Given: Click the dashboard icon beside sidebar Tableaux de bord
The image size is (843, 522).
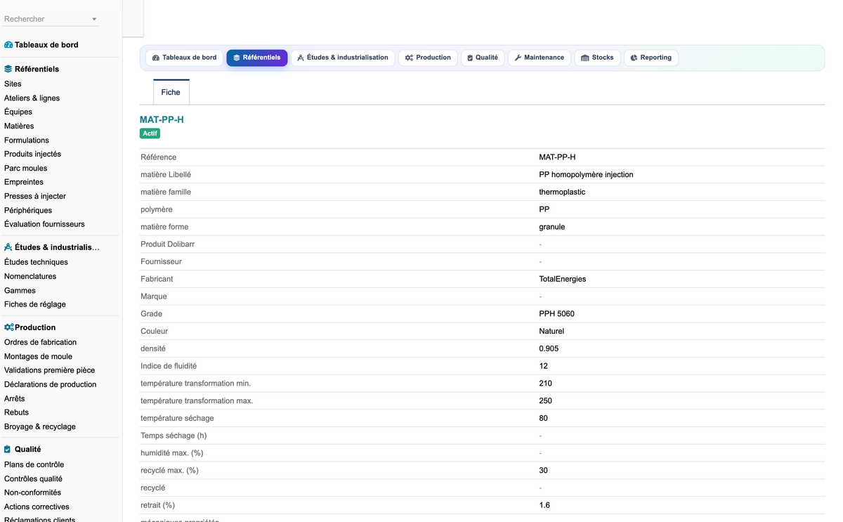Looking at the screenshot, I should (x=8, y=45).
